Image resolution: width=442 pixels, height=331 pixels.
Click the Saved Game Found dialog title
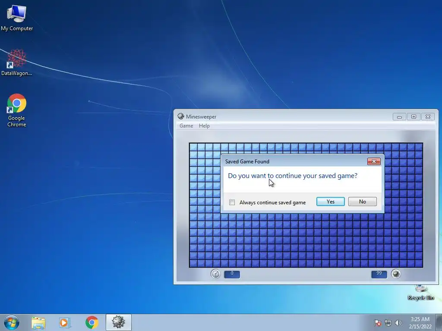(x=247, y=162)
